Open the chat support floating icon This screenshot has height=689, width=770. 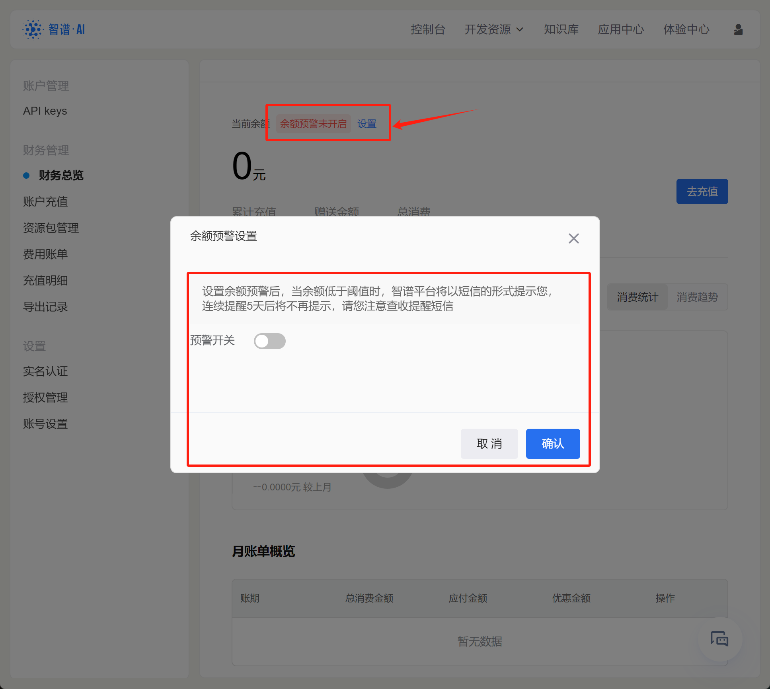tap(719, 639)
